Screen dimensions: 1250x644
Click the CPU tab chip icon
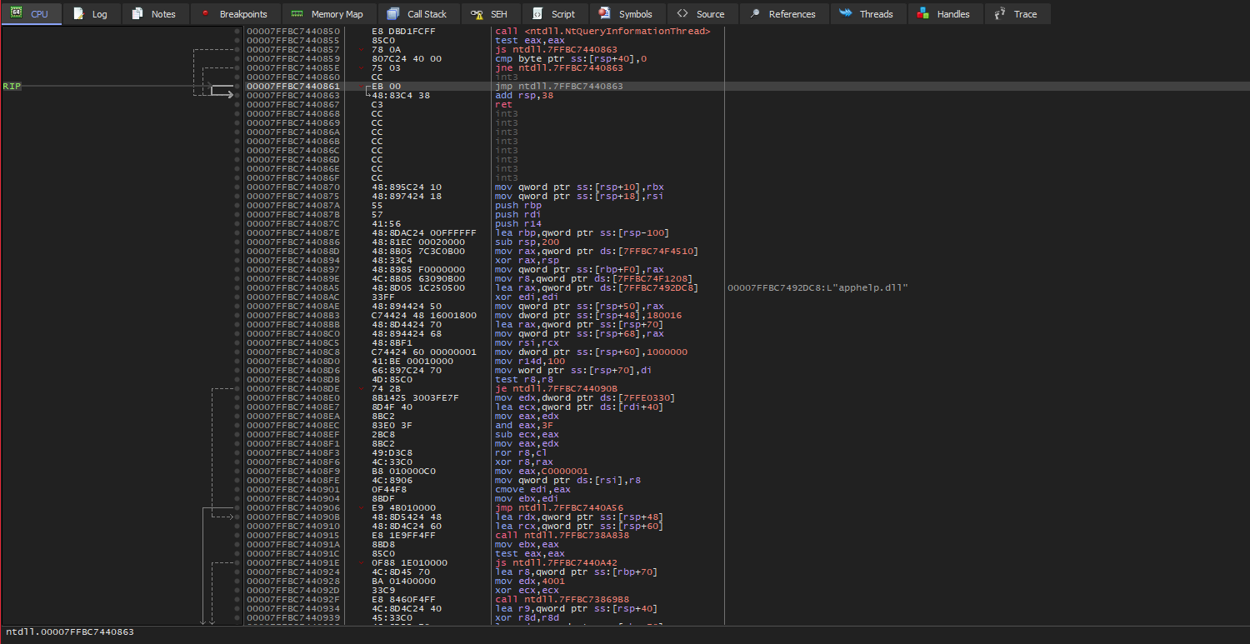point(16,14)
